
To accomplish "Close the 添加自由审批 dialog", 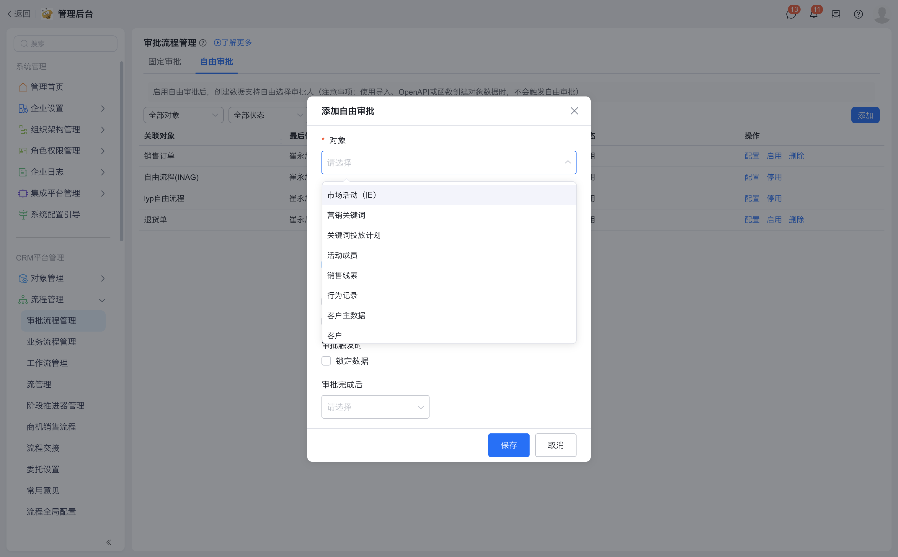I will click(x=574, y=111).
